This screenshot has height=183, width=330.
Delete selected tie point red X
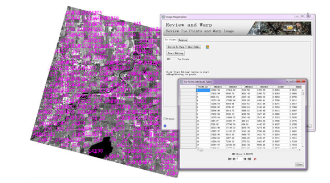click(x=255, y=159)
